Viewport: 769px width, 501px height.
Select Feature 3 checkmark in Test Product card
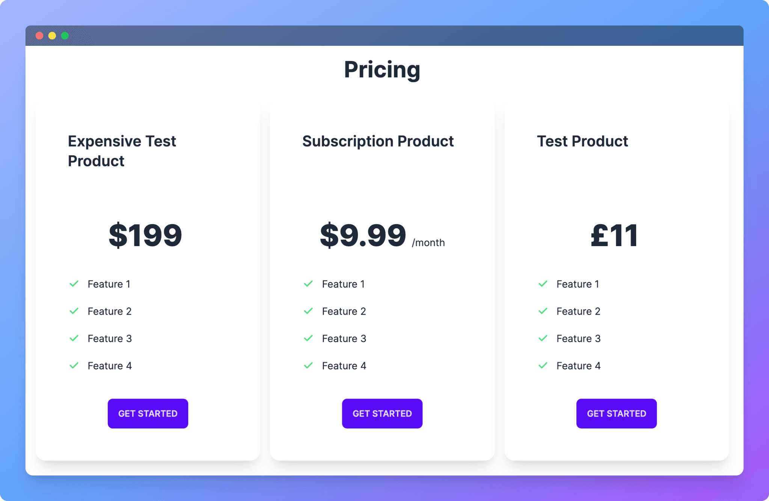coord(543,338)
